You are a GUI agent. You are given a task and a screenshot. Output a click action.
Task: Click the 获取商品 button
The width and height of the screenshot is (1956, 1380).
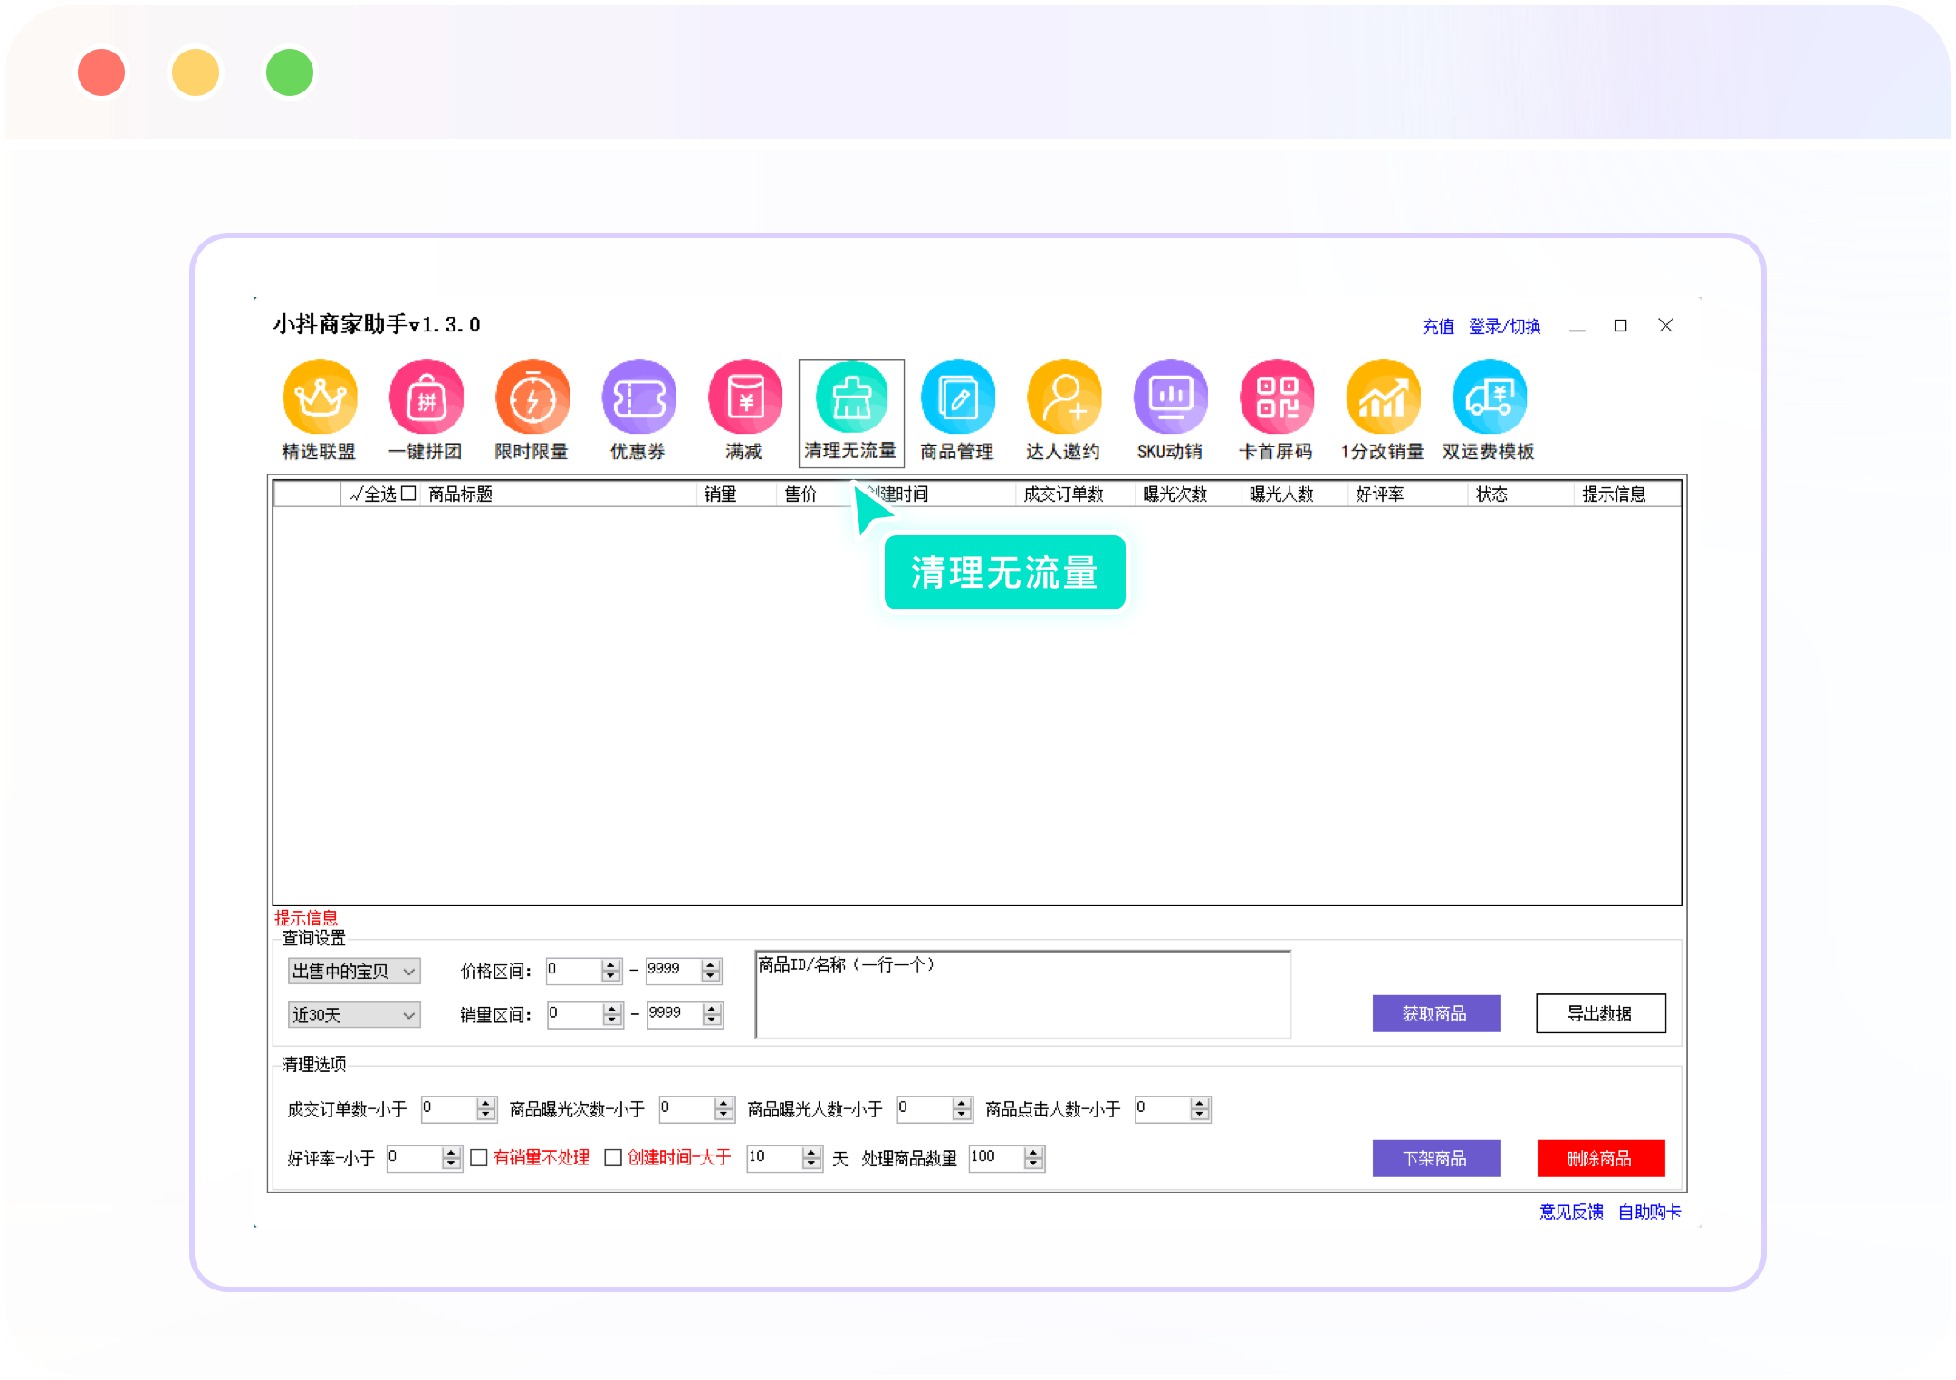click(x=1435, y=1013)
